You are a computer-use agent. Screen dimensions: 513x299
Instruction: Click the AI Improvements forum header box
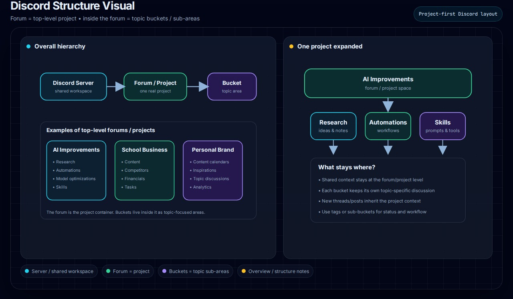[x=388, y=83]
